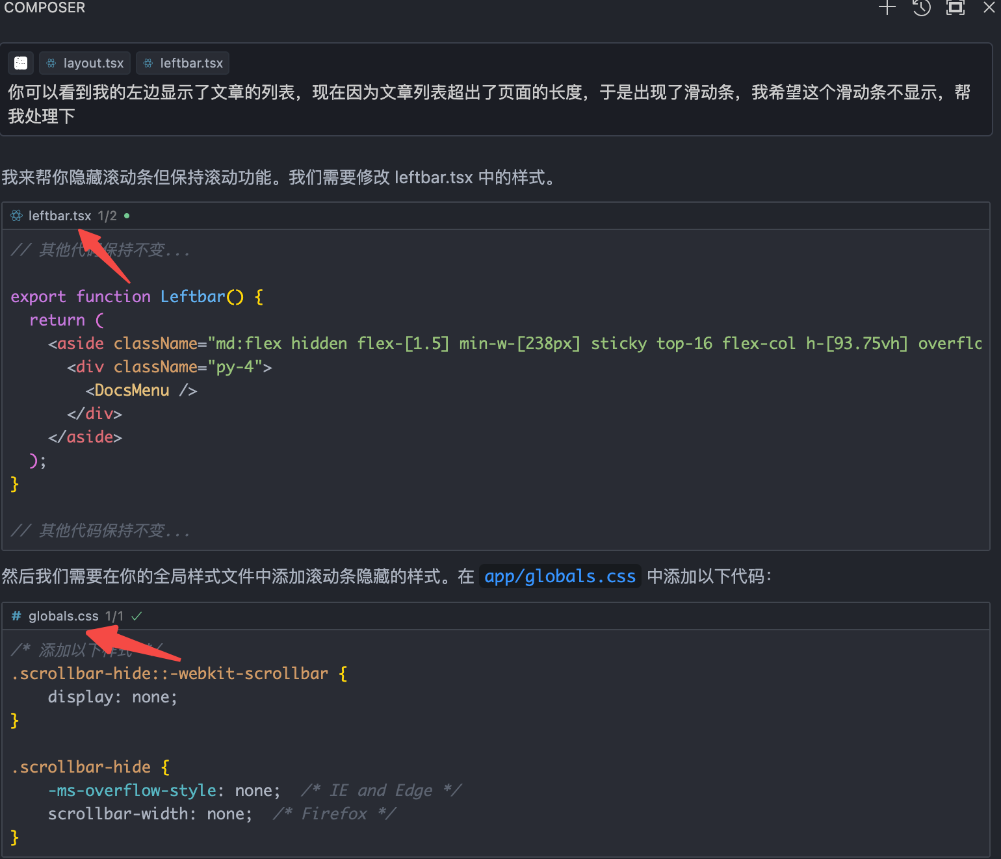Image resolution: width=1001 pixels, height=859 pixels.
Task: Close the Composer panel
Action: 989,8
